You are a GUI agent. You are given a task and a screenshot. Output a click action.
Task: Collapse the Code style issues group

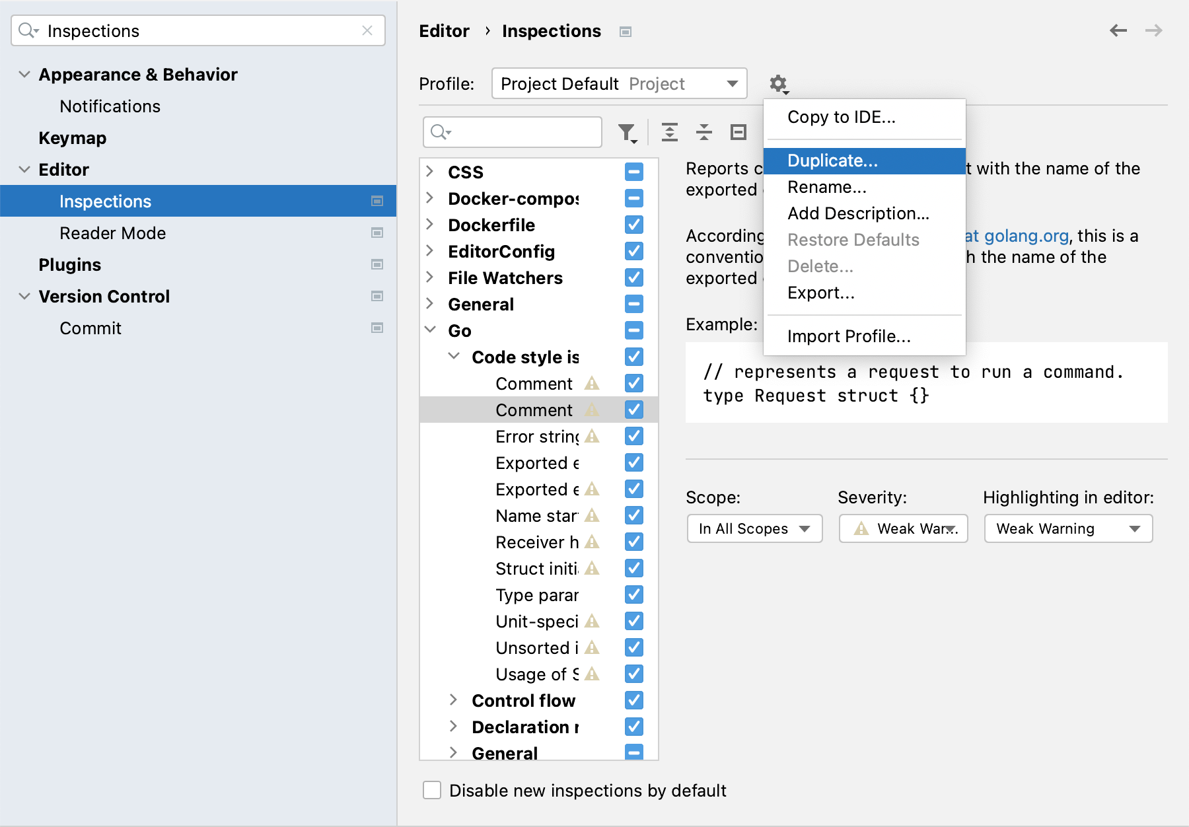tap(454, 356)
